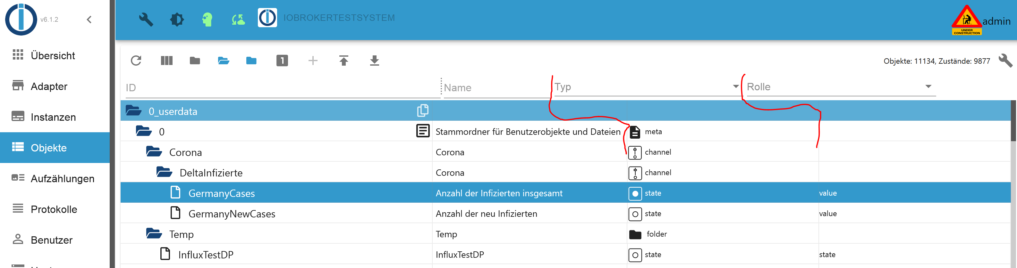
Task: Collapse the Corona folder
Action: coord(154,151)
